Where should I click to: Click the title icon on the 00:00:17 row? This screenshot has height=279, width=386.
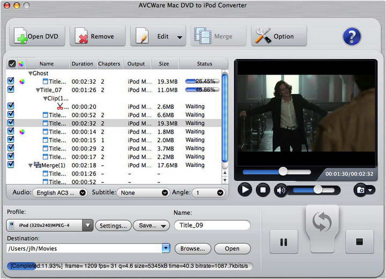coord(45,157)
